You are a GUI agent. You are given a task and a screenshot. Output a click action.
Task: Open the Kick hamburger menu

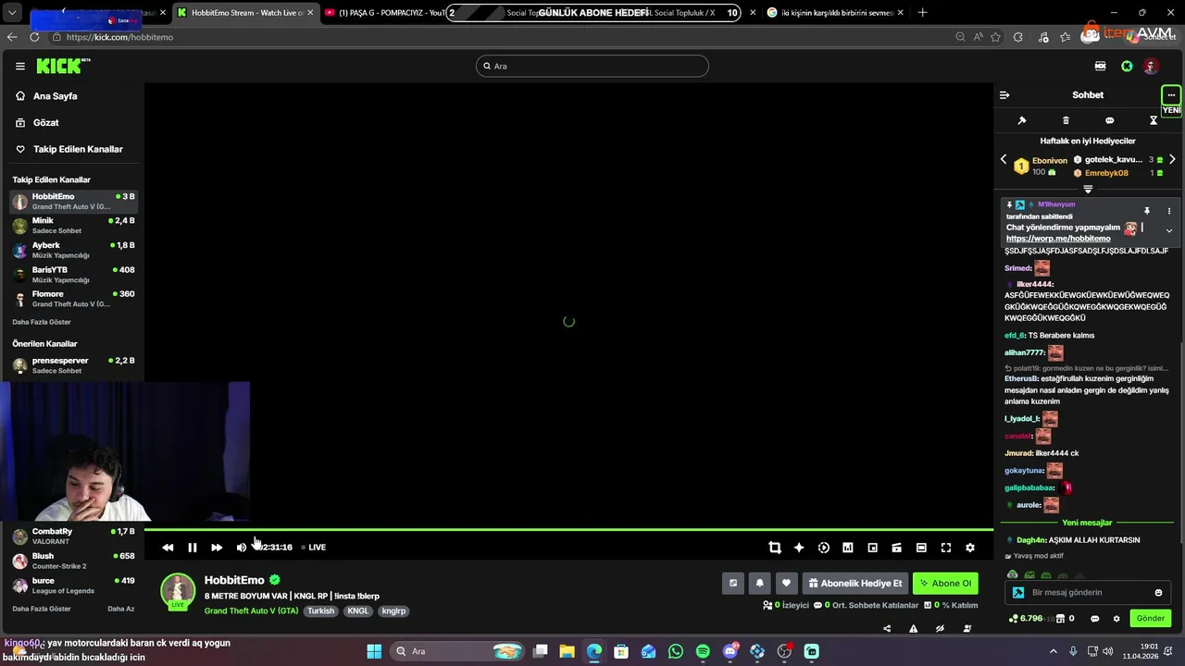[x=19, y=66]
